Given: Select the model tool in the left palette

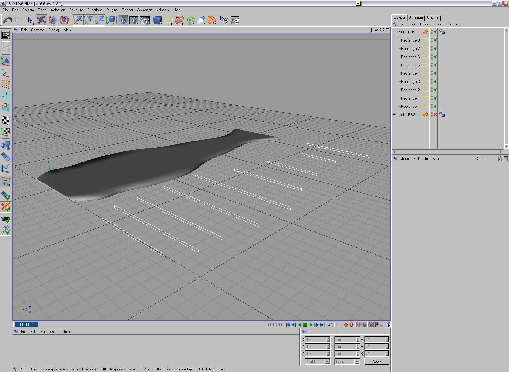Looking at the screenshot, I should point(6,61).
